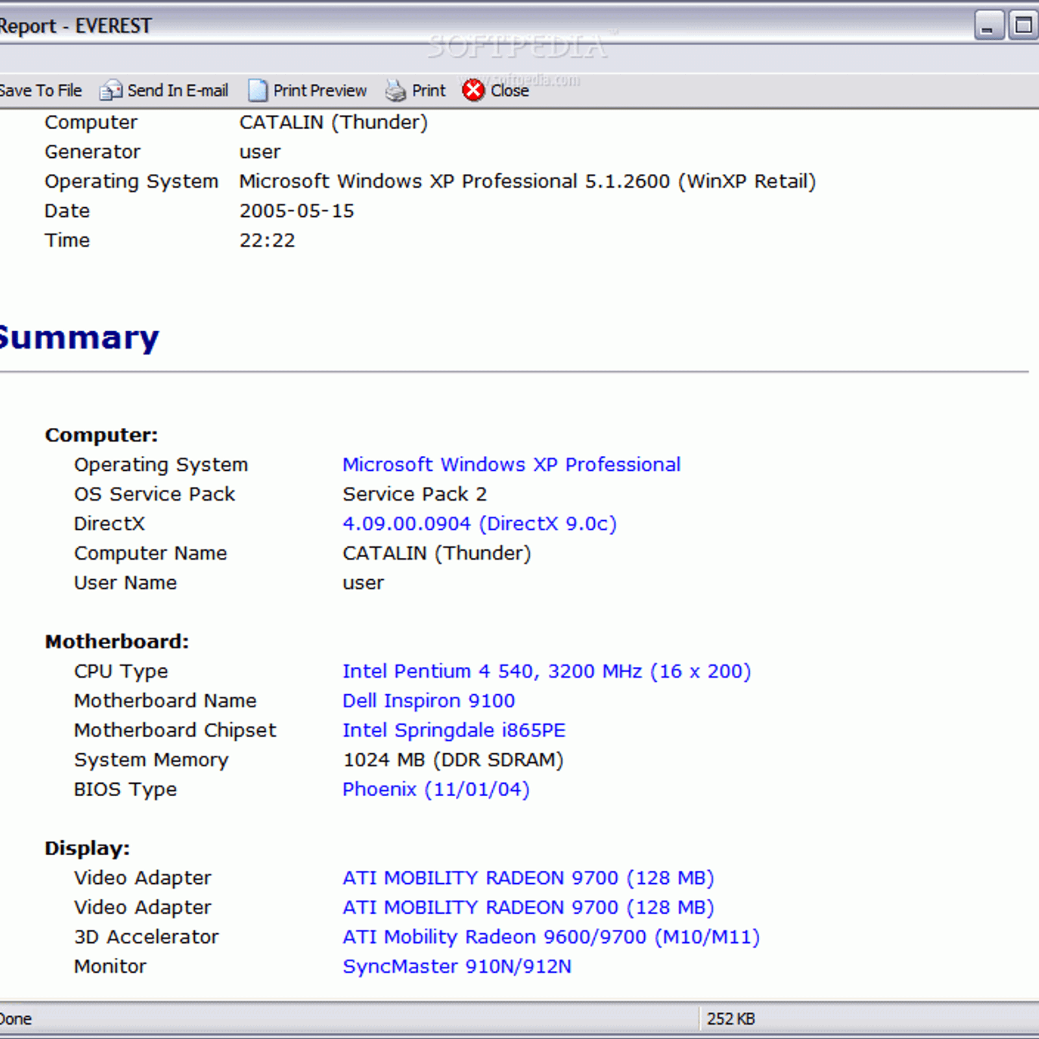
Task: Click the Report - EVEREST title bar
Action: pyautogui.click(x=75, y=26)
